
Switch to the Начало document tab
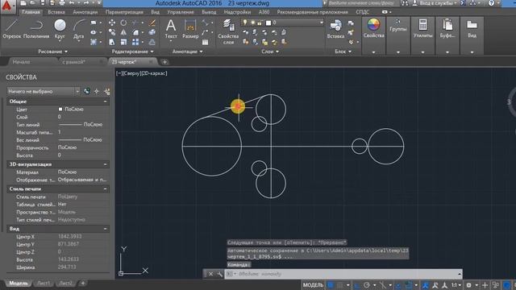click(21, 62)
